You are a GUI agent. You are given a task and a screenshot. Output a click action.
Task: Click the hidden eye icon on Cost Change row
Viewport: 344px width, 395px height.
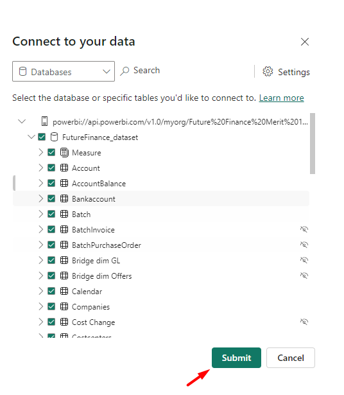pos(304,322)
